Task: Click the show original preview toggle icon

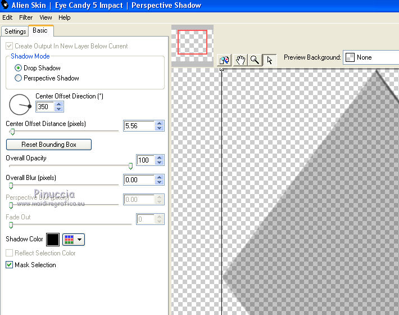Action: [x=224, y=60]
